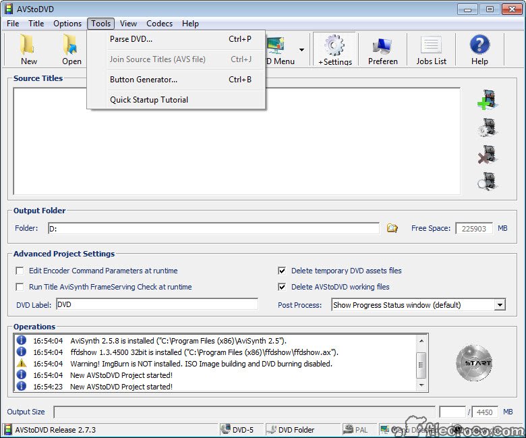The width and height of the screenshot is (526, 438).
Task: Click the New project folder icon
Action: 27,45
